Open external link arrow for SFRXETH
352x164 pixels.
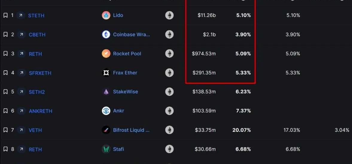tap(21, 73)
